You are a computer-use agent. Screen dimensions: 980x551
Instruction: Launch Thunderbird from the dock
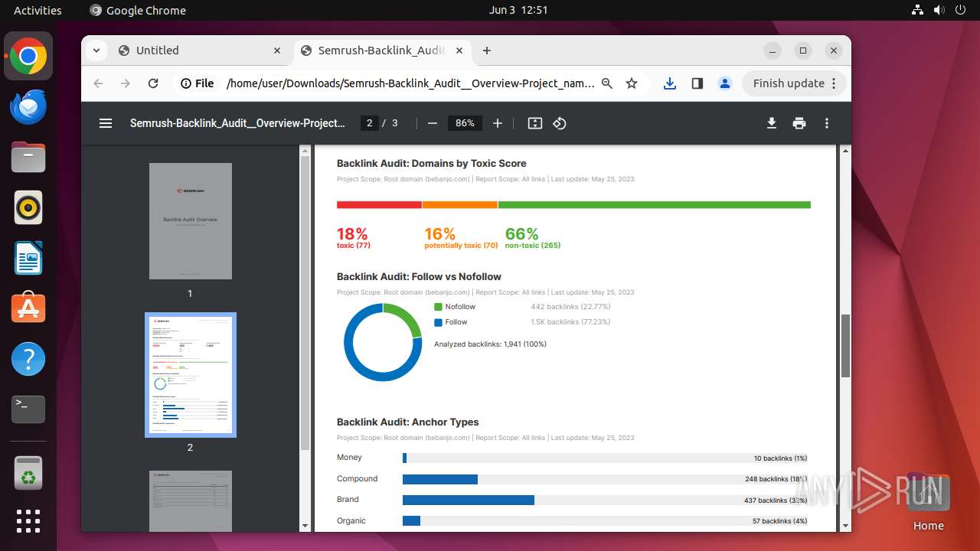pos(28,107)
